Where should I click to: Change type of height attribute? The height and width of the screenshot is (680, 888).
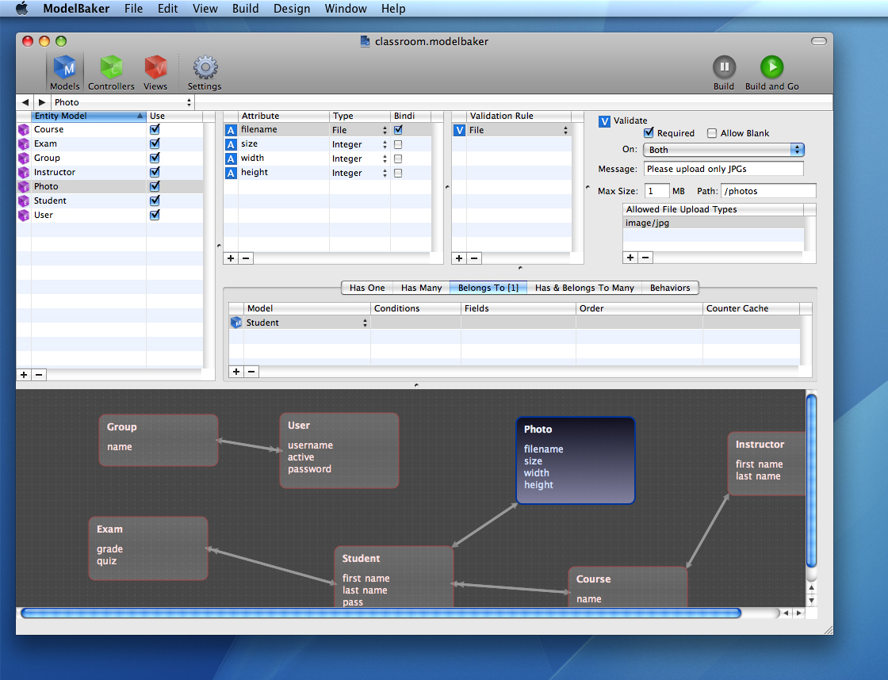(359, 173)
